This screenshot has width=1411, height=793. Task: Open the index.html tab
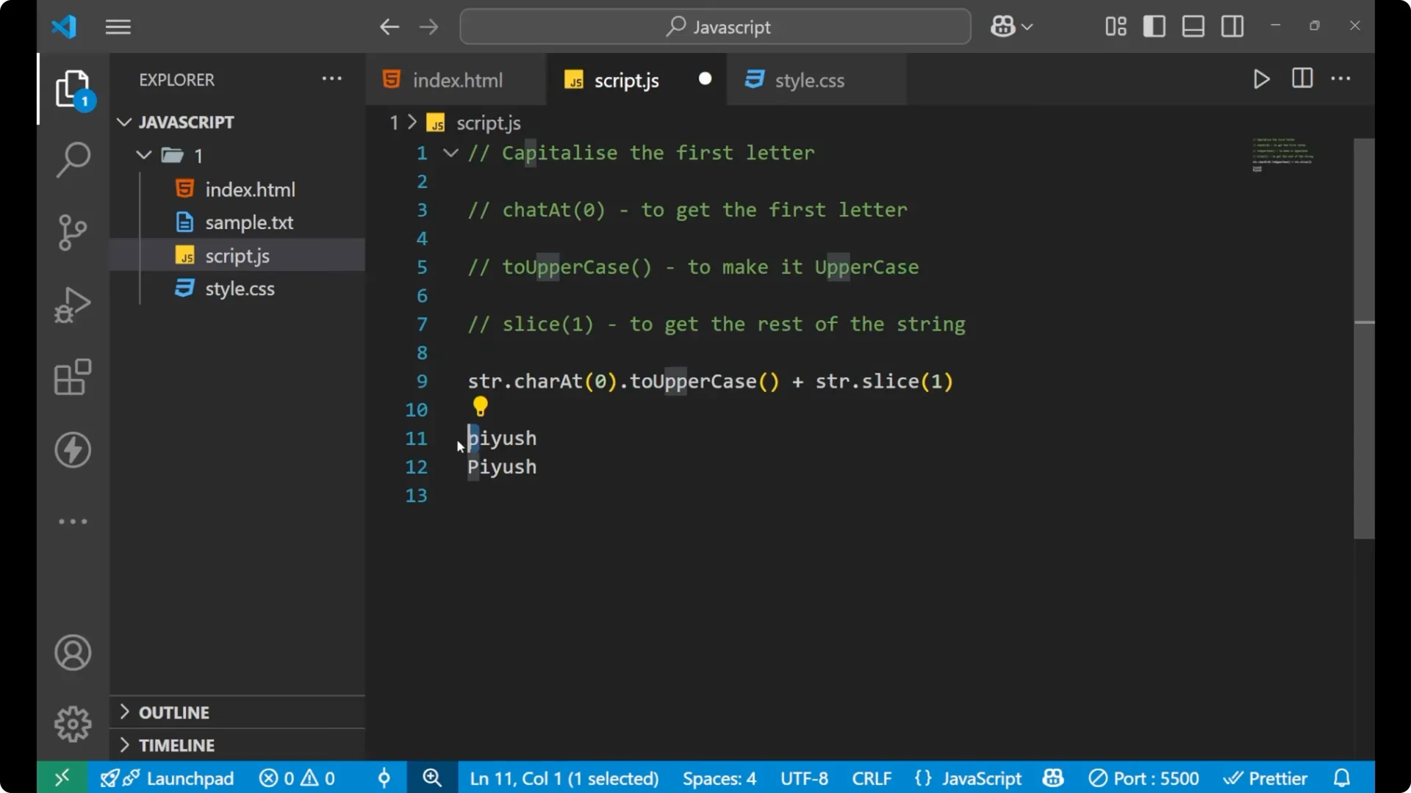pos(456,80)
